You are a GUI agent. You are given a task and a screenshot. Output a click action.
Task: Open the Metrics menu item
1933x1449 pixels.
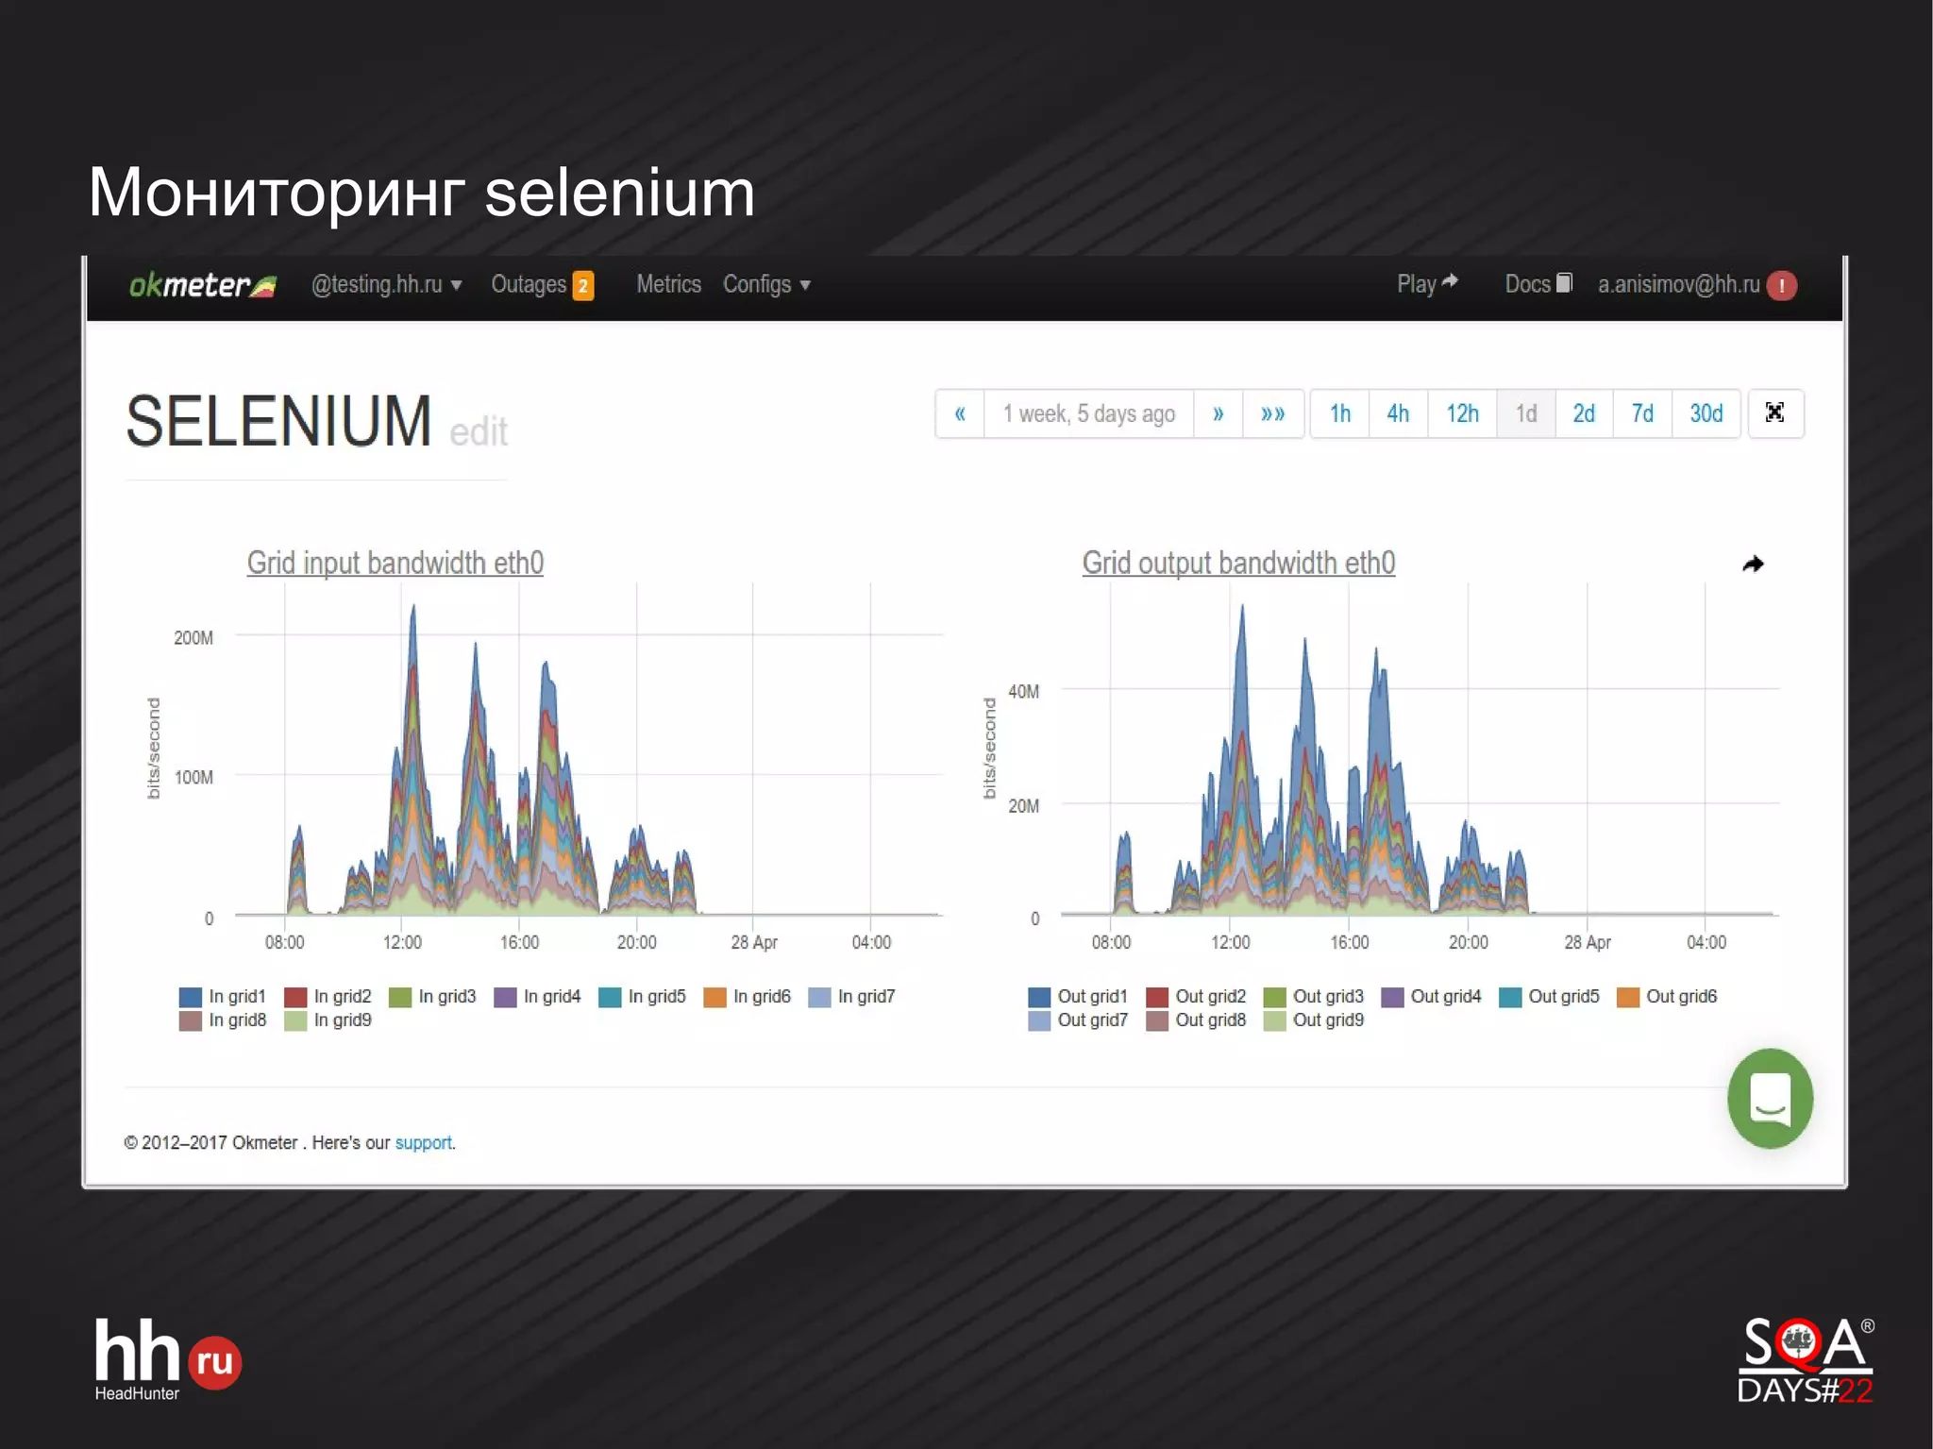tap(668, 285)
